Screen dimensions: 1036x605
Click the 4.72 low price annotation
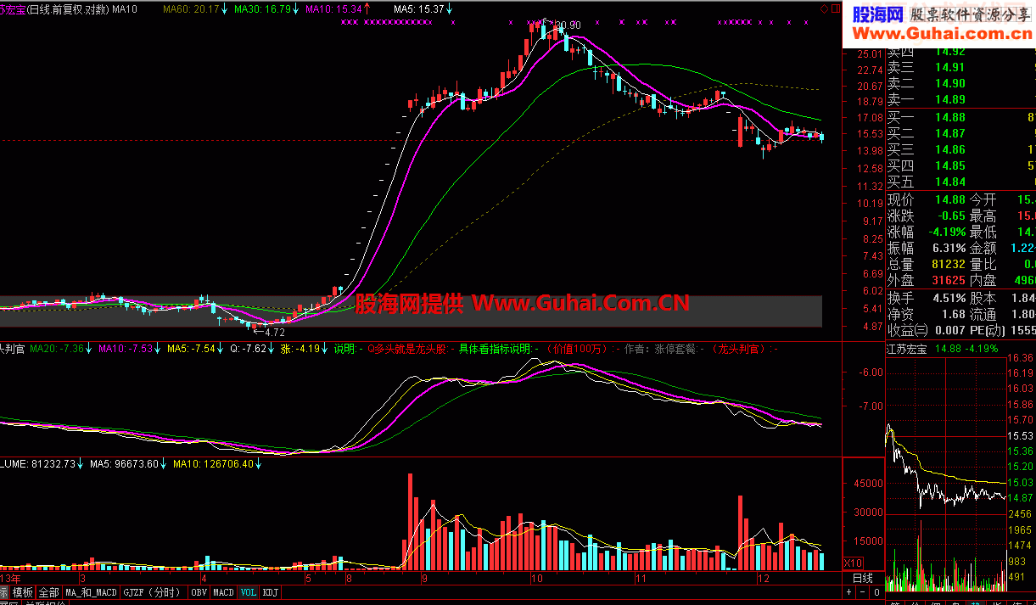point(275,333)
